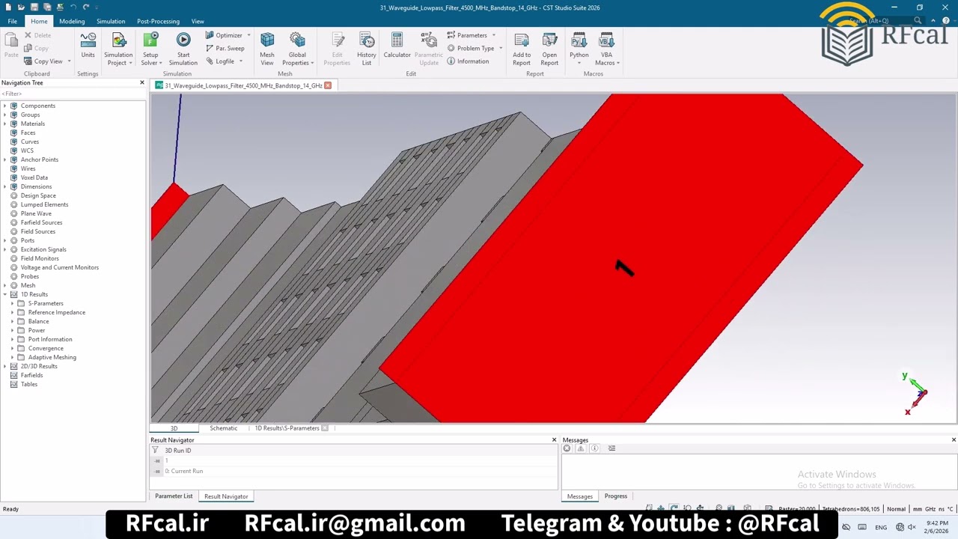Expand the 2D/3D Results node
Viewport: 958px width, 539px height.
pyautogui.click(x=4, y=366)
